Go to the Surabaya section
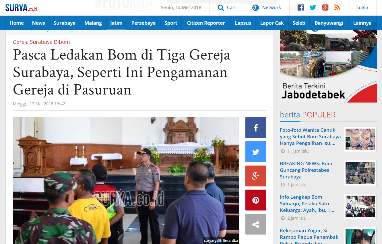Image resolution: width=382 pixels, height=244 pixels. (64, 23)
